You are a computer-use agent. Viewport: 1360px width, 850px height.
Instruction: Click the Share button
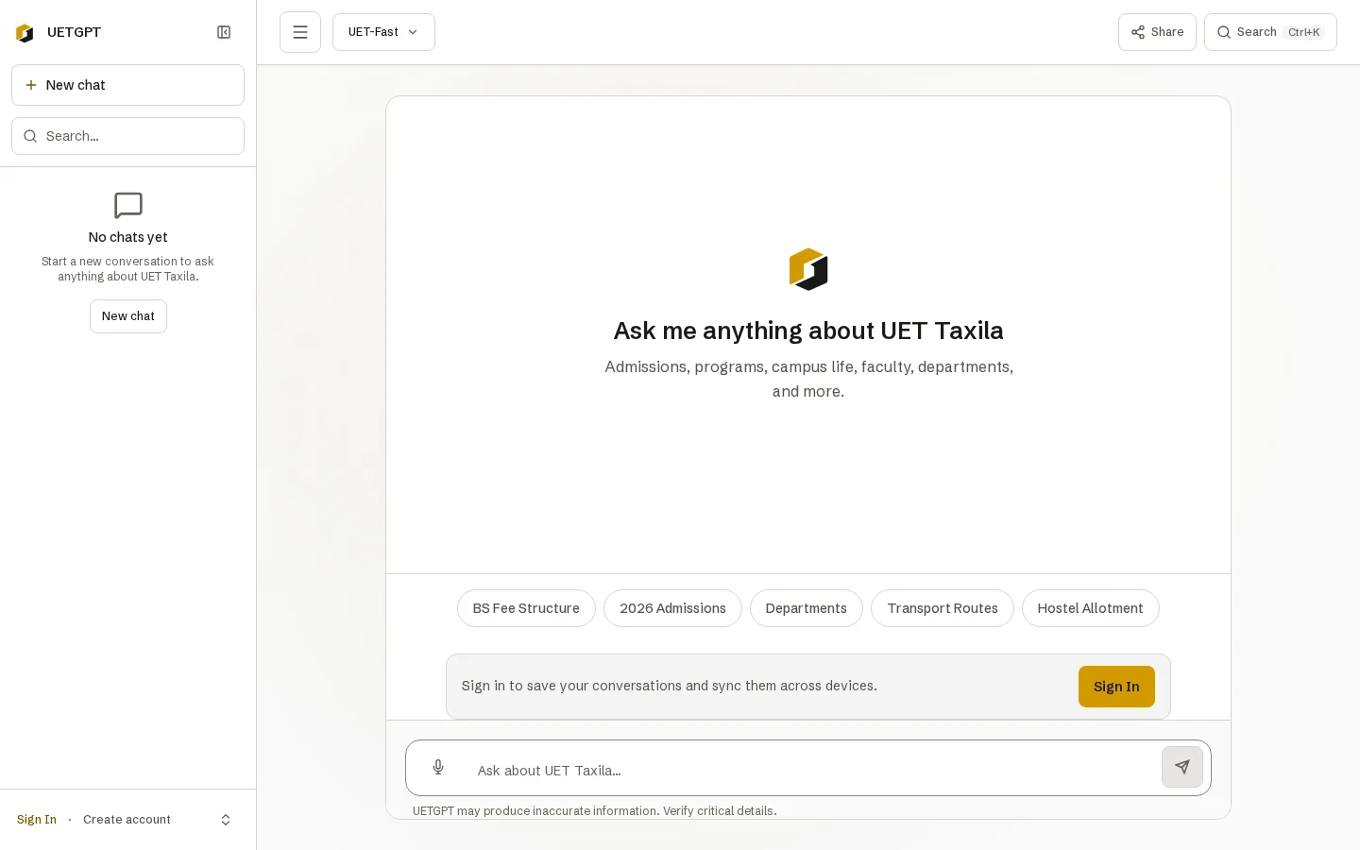(1157, 32)
